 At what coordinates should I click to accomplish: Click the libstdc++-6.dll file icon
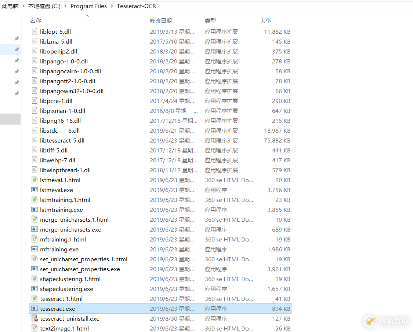35,131
